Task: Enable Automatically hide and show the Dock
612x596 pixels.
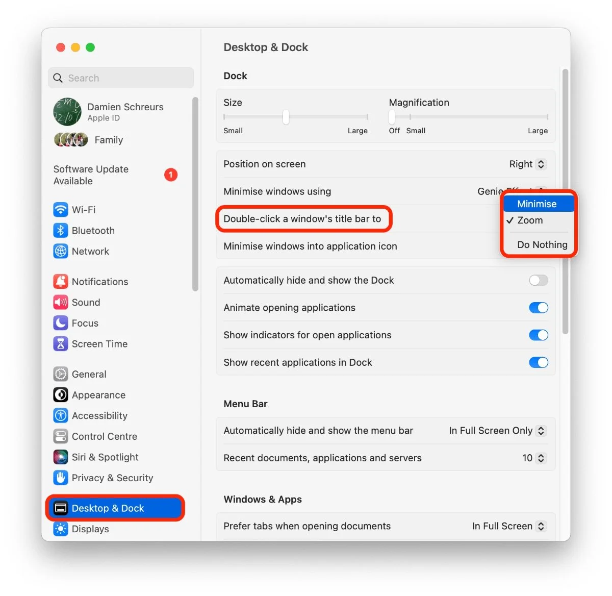Action: point(539,280)
